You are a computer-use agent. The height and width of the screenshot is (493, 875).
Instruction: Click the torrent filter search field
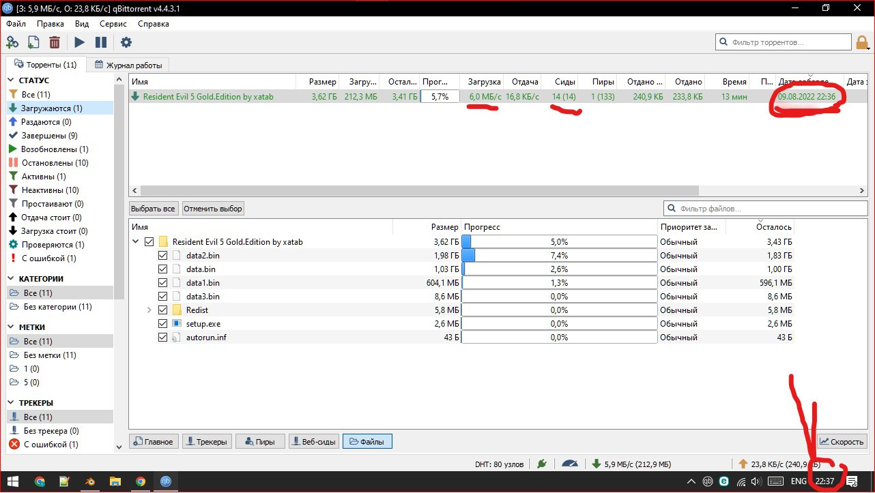tap(784, 42)
